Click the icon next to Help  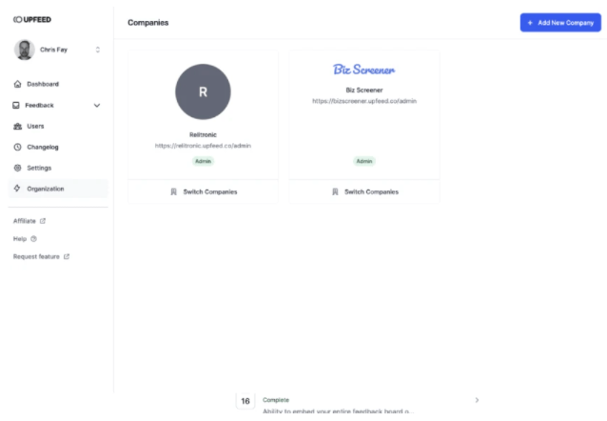(x=34, y=238)
